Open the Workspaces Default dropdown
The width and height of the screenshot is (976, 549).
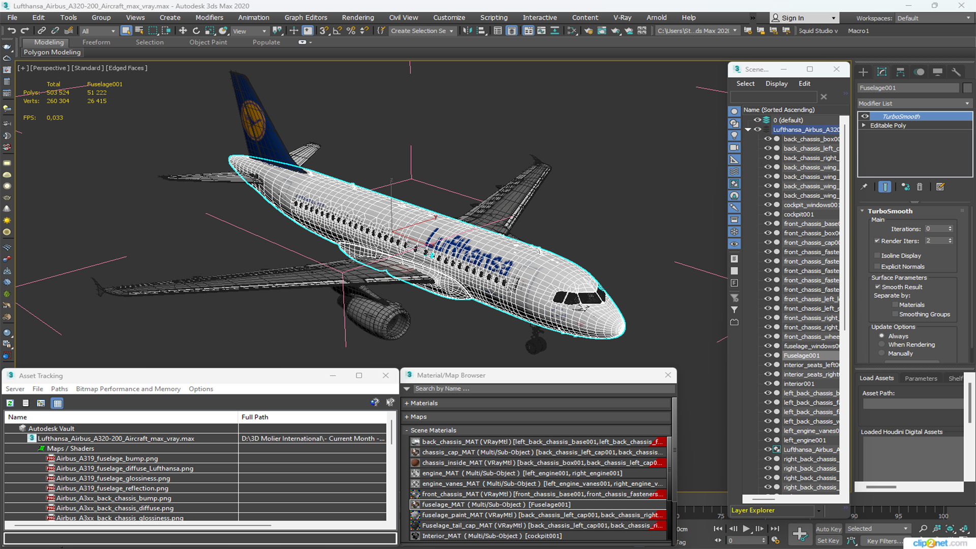(933, 18)
